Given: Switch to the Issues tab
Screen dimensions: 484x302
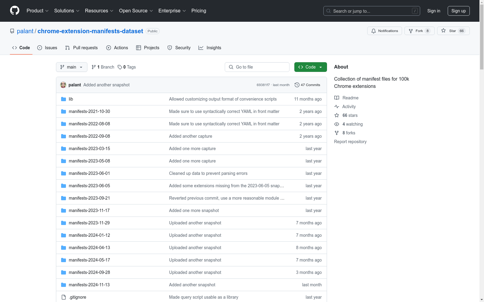Looking at the screenshot, I should coord(47,48).
